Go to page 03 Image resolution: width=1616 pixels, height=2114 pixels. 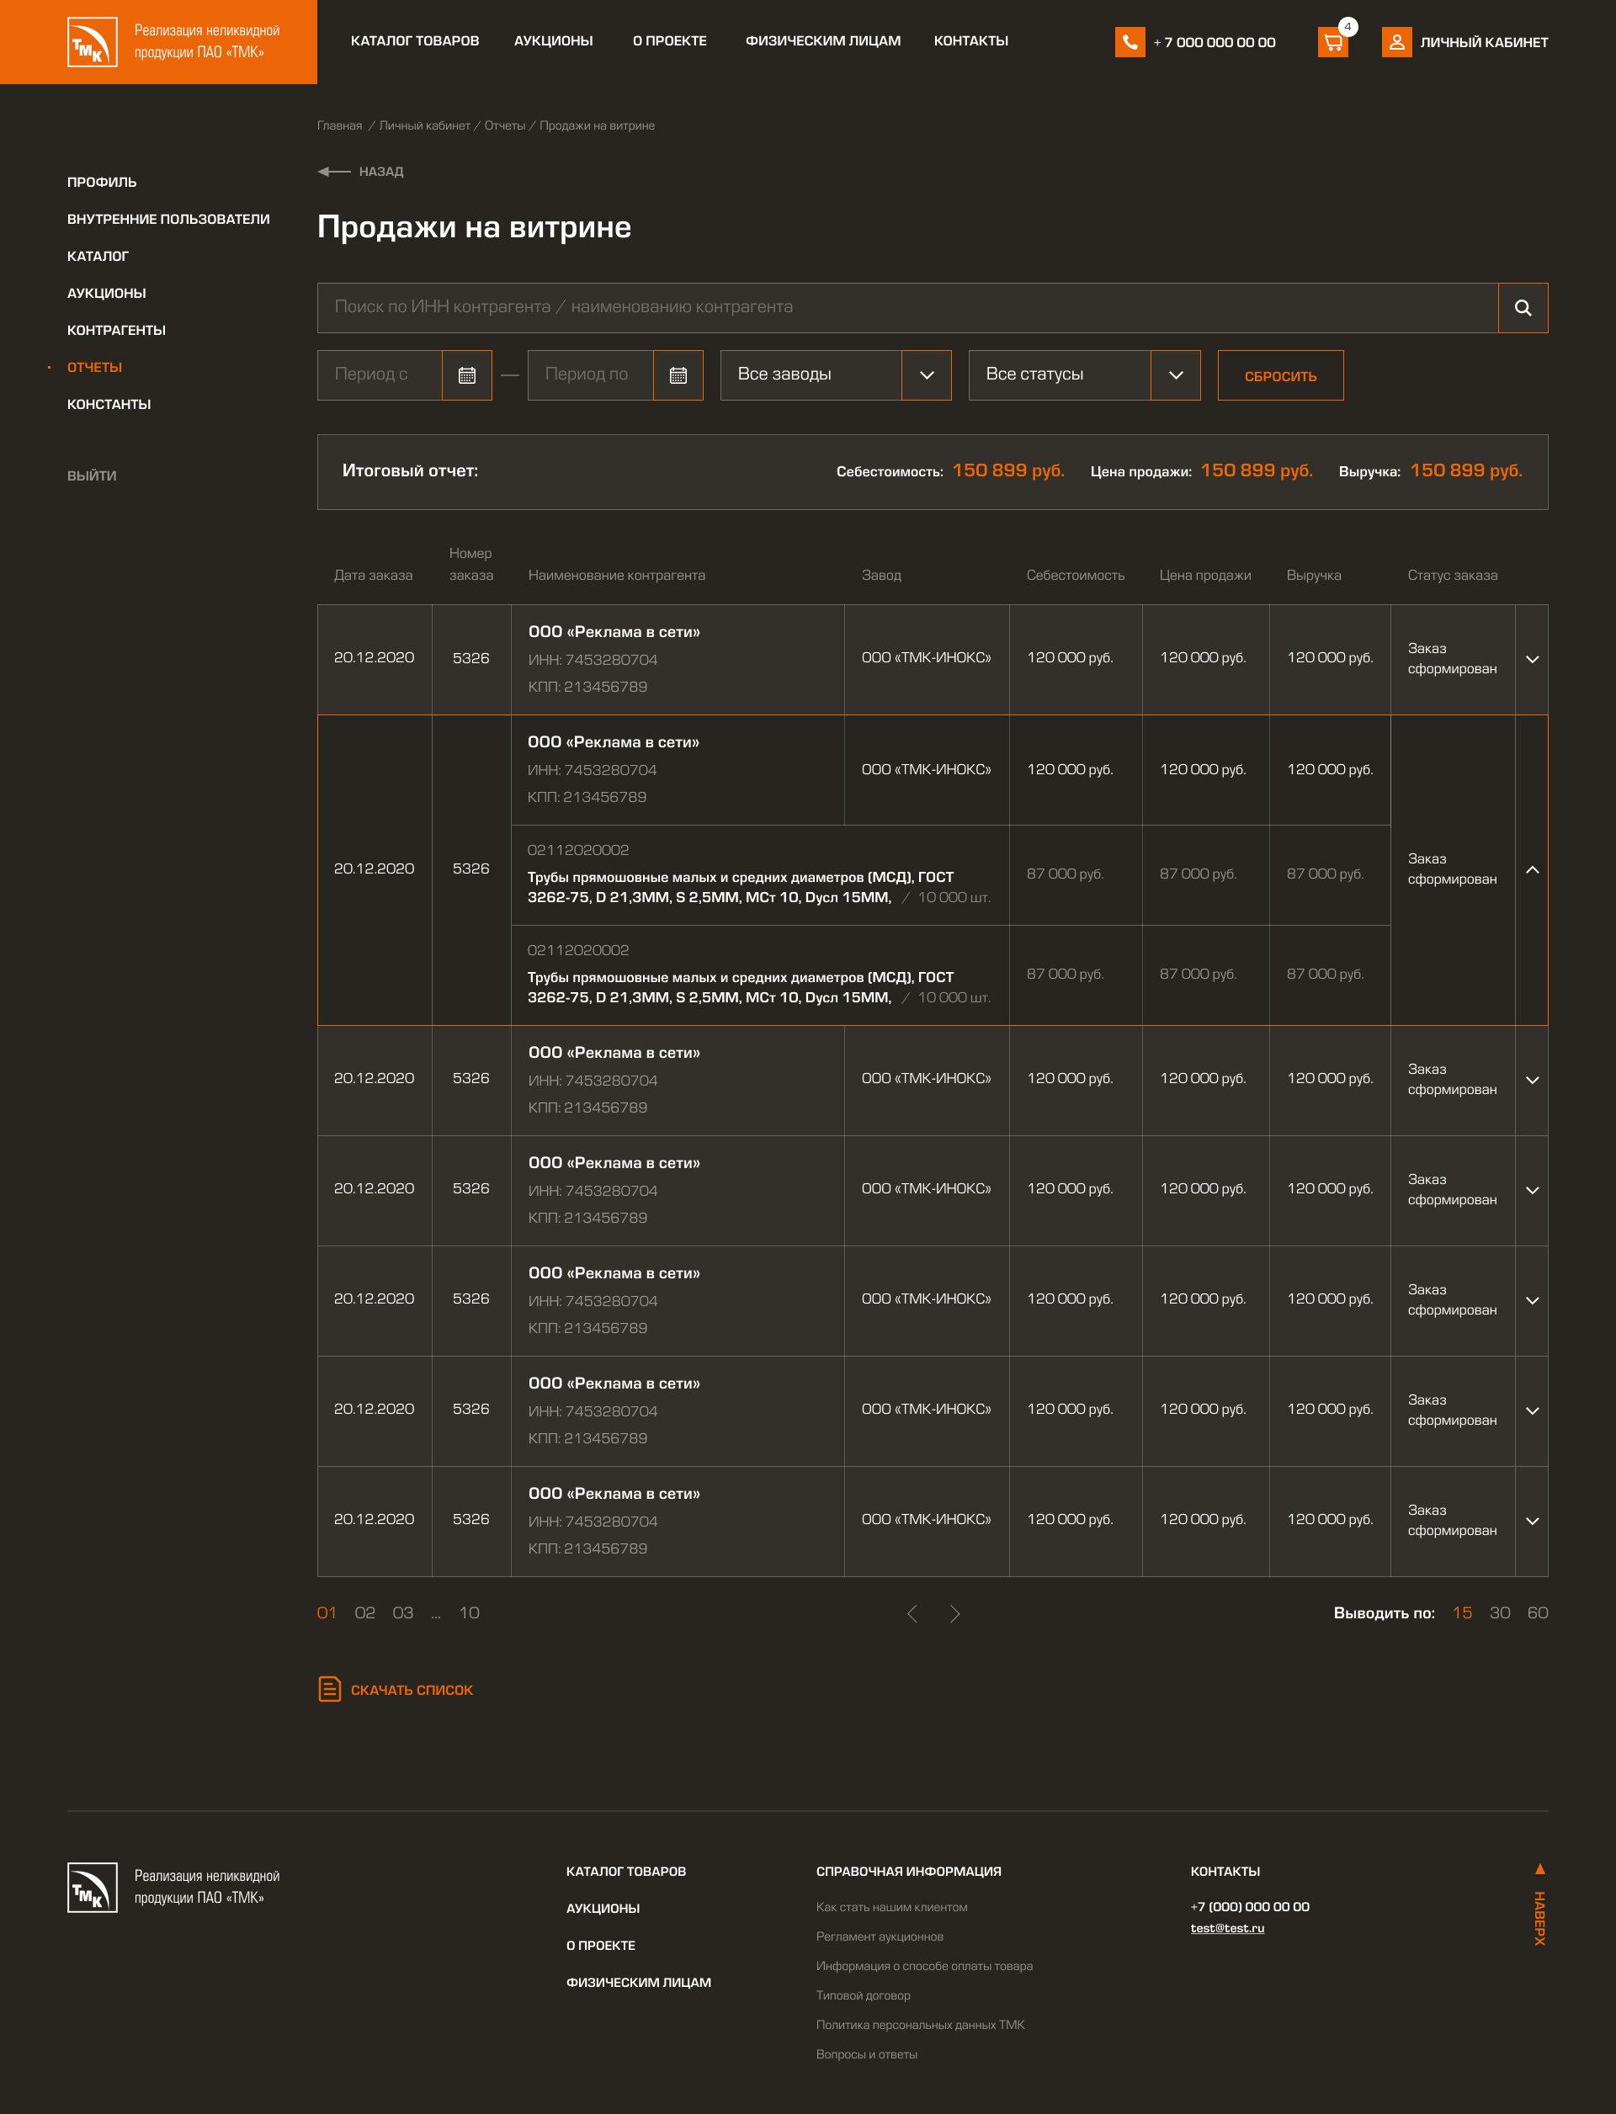(x=403, y=1613)
